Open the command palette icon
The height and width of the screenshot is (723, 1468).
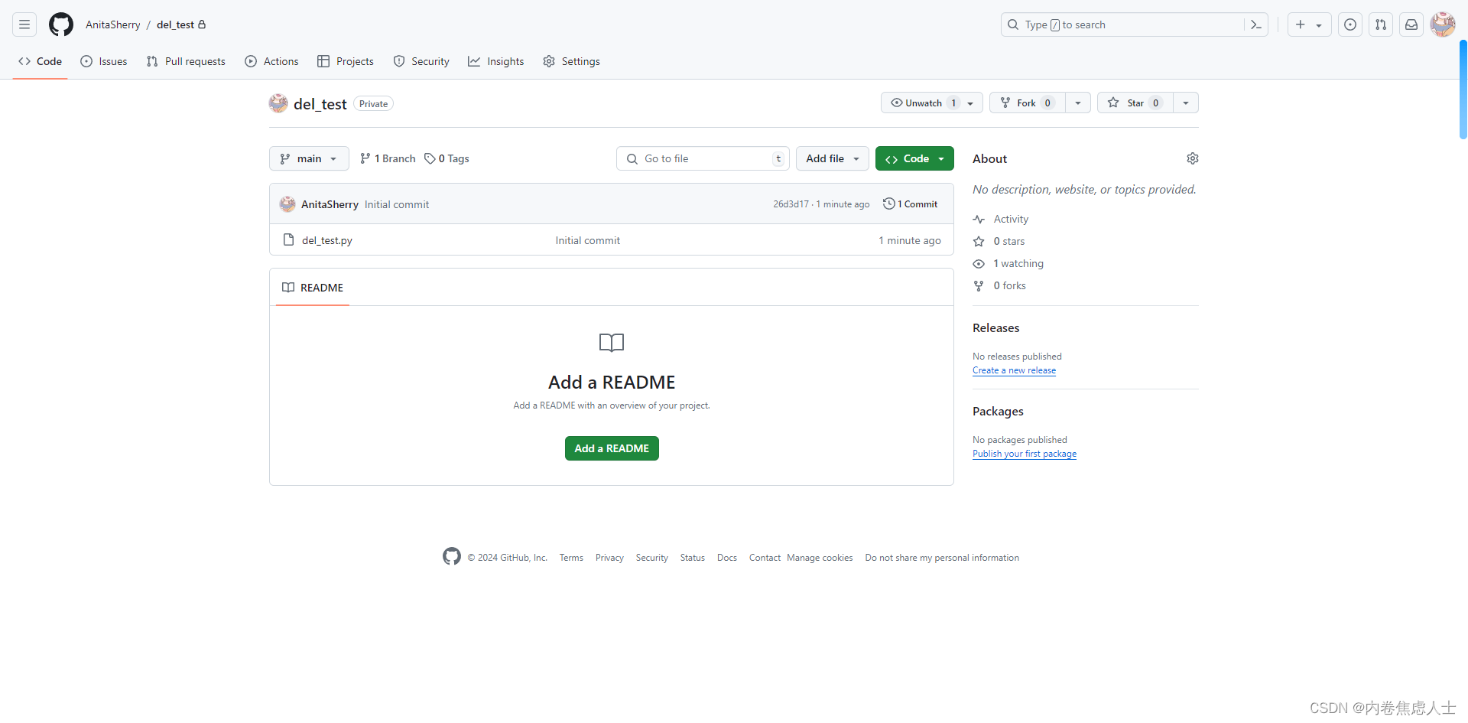(1255, 24)
